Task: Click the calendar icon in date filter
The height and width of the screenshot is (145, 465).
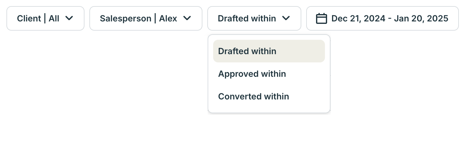Action: pos(321,19)
